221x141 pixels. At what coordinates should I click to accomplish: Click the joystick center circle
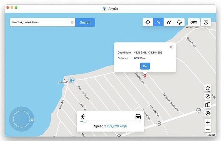[x=22, y=119]
